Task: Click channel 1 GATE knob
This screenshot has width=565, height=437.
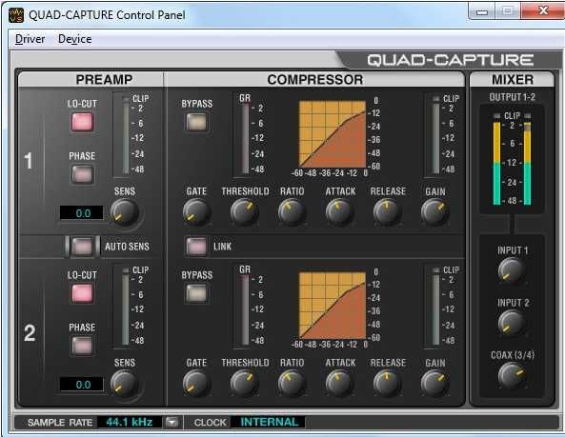Action: pos(196,212)
